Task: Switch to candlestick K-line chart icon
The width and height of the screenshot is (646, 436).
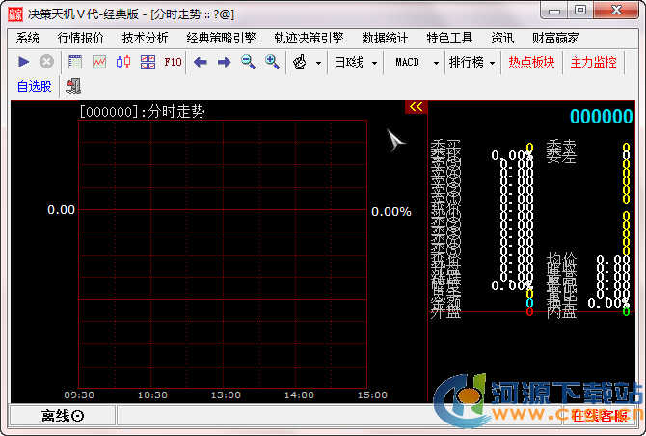Action: [123, 62]
